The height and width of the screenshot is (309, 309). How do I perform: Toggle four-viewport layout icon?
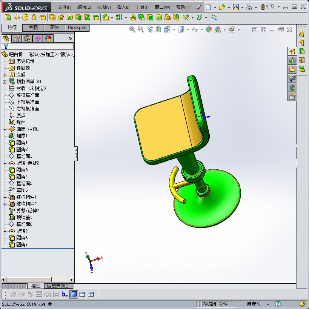tap(91, 294)
